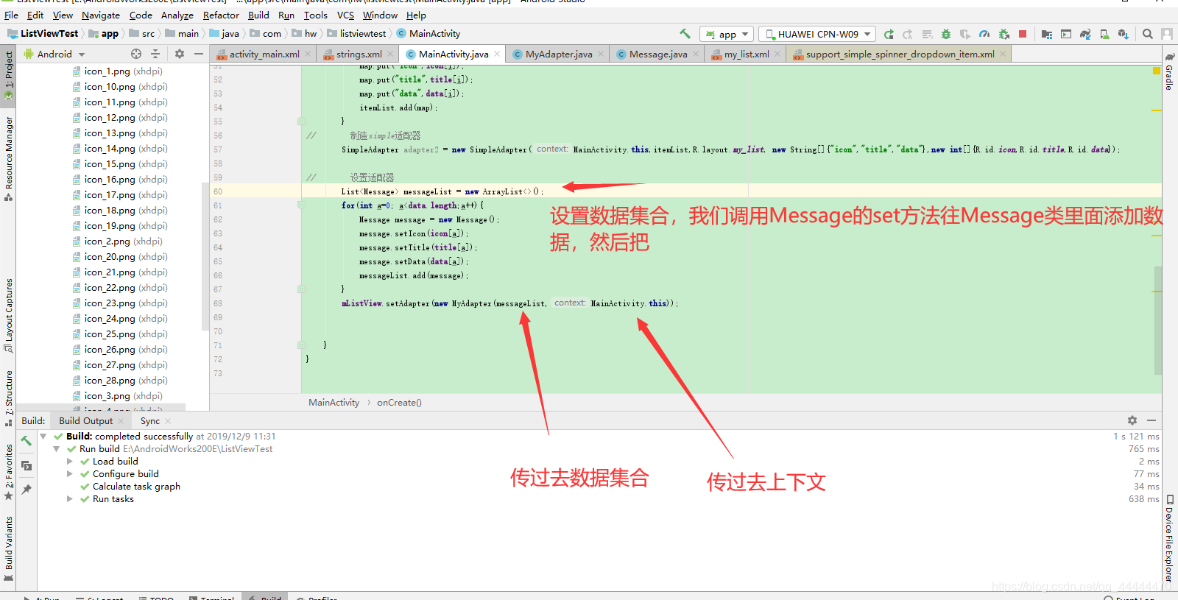
Task: Open the Gradle tool window
Action: (1169, 72)
